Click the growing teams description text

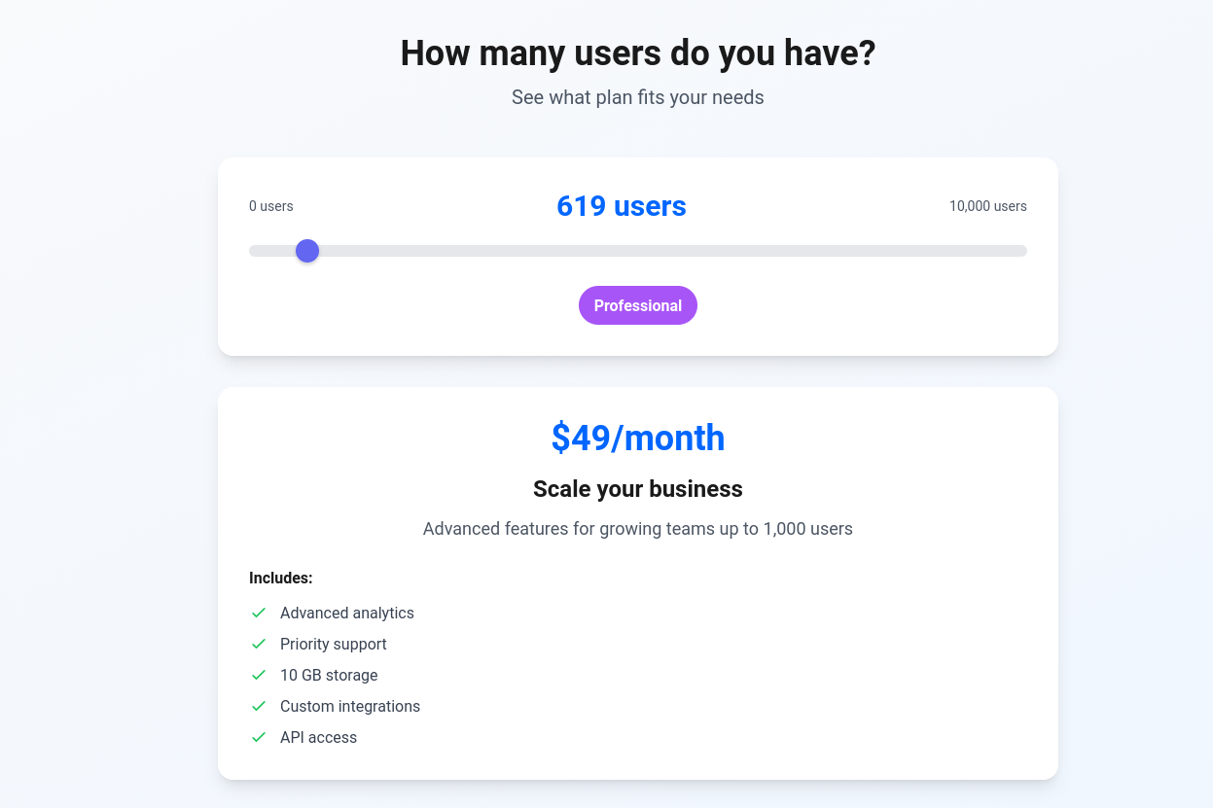pos(637,529)
